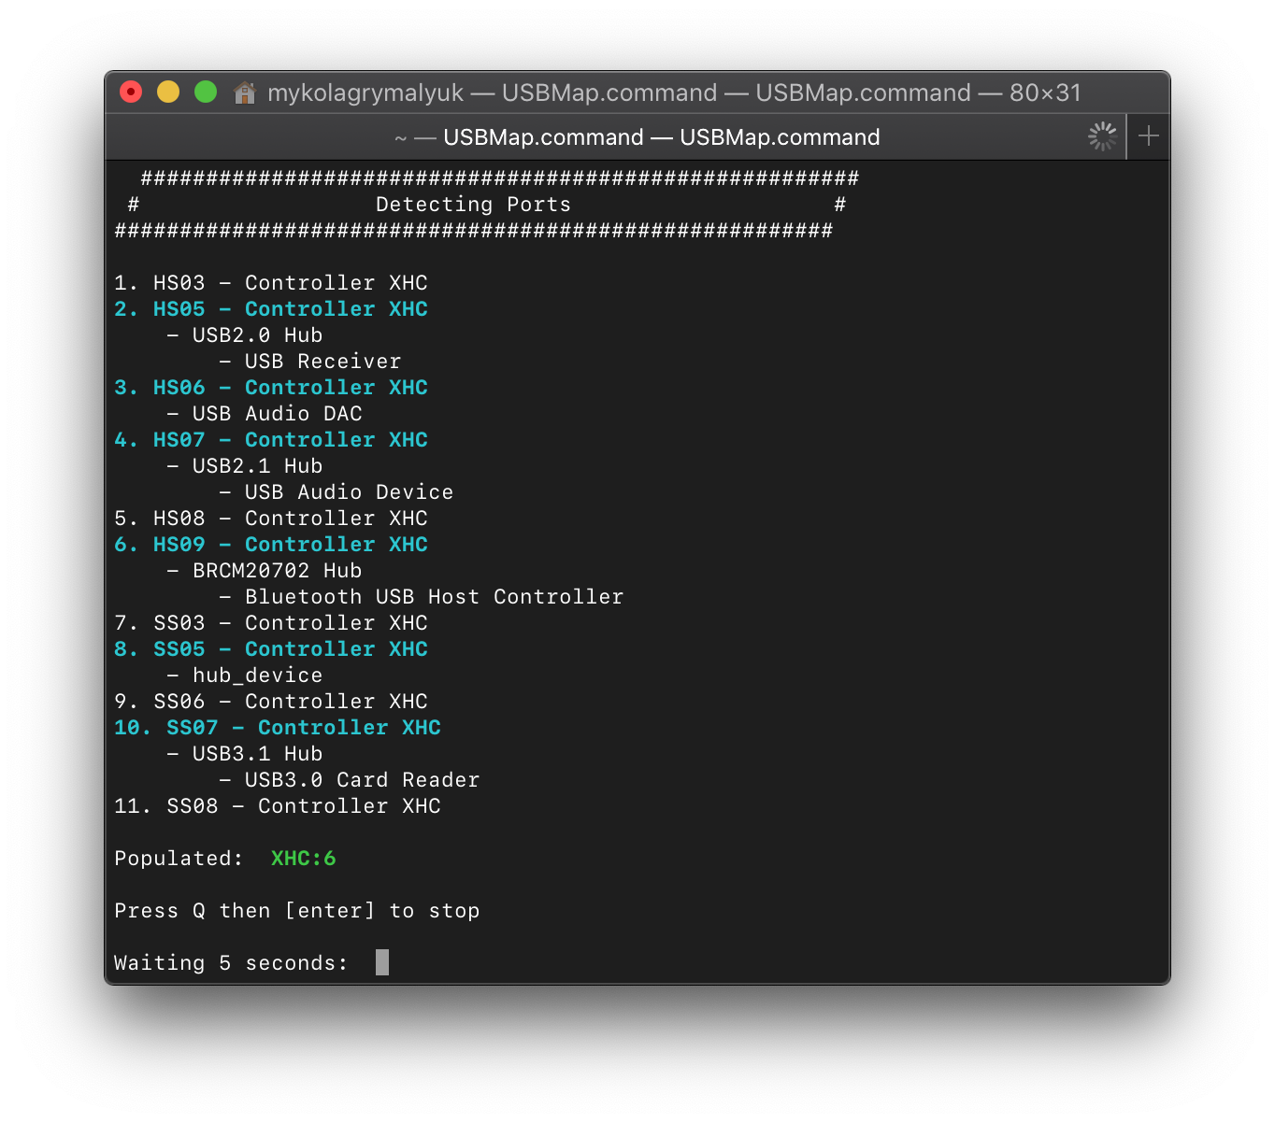1275x1123 pixels.
Task: Select the USBMap.command tab
Action: 637,137
